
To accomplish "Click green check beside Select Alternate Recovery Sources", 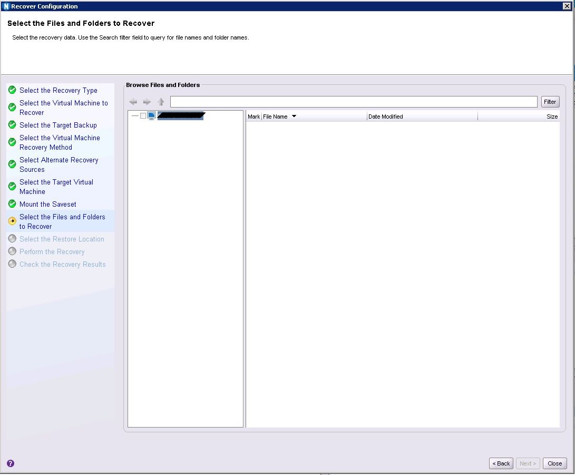I will click(x=12, y=164).
